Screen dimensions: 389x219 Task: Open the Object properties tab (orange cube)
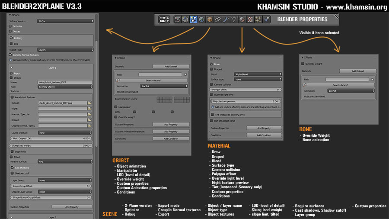[210, 19]
